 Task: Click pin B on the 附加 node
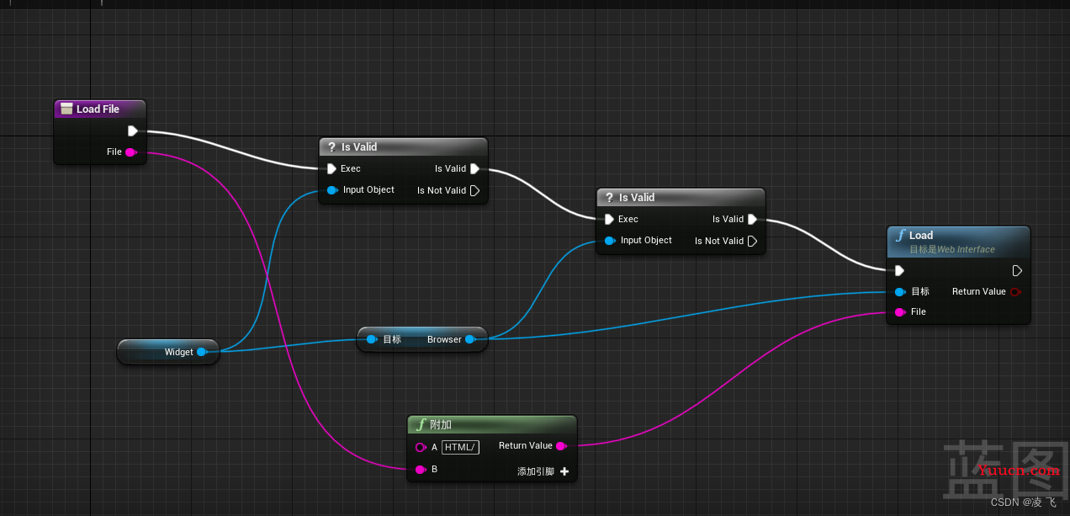[421, 469]
